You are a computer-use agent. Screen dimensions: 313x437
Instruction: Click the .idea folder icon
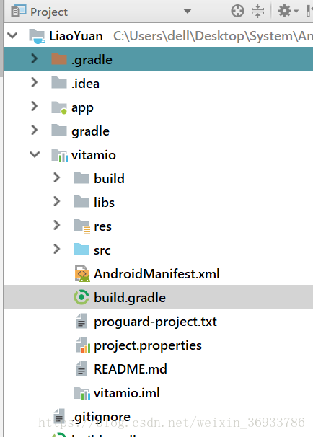(59, 82)
